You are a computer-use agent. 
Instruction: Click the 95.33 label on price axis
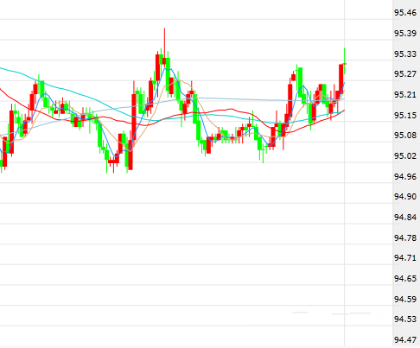pyautogui.click(x=405, y=54)
